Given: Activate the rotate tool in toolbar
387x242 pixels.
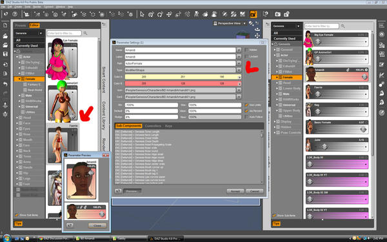Looking at the screenshot, I should (160, 14).
